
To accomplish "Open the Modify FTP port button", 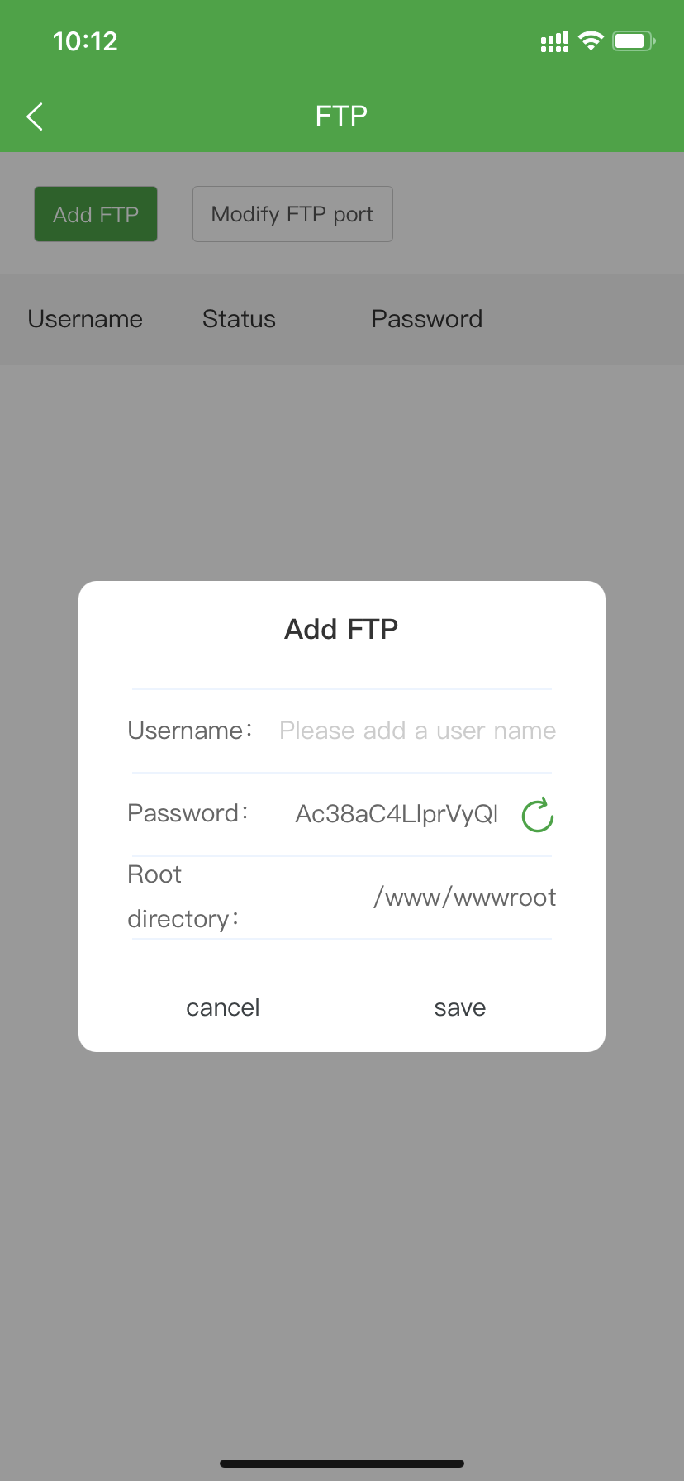I will [x=292, y=215].
